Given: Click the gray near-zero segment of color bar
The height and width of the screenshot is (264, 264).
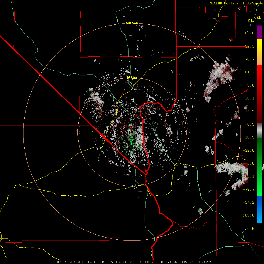Looking at the screenshot, I should coord(259,130).
